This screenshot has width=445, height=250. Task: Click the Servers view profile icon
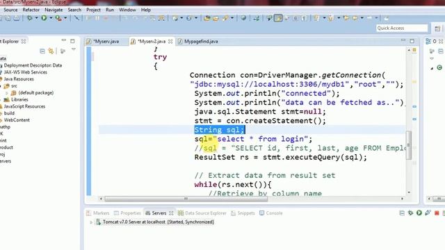tap(428, 212)
